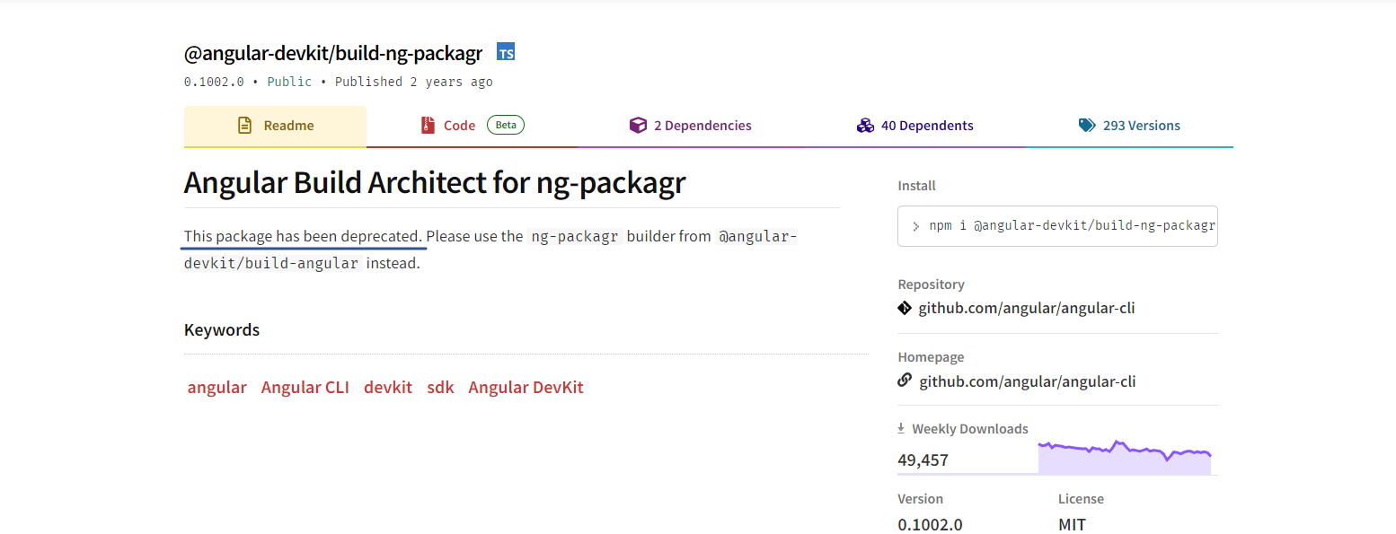Click the homepage chain link icon
Viewport: 1396px width, 534px height.
(x=905, y=381)
